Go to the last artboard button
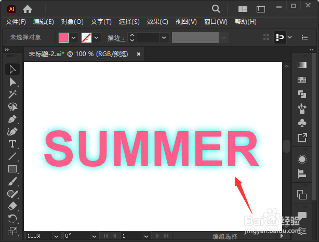Screen dimensions: 319x242 click(166, 236)
